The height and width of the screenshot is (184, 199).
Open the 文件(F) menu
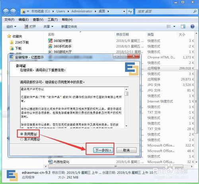[x=10, y=20]
